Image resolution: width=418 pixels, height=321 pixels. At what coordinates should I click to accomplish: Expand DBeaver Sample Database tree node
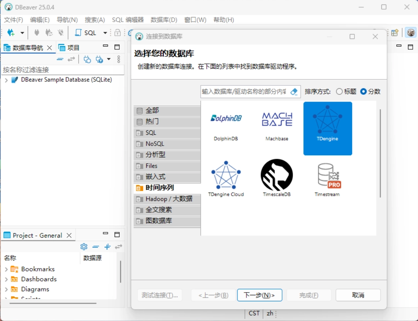click(x=6, y=80)
